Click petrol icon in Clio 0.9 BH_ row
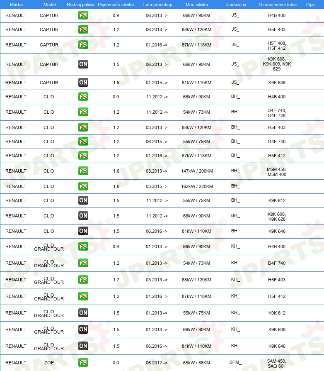 point(83,97)
